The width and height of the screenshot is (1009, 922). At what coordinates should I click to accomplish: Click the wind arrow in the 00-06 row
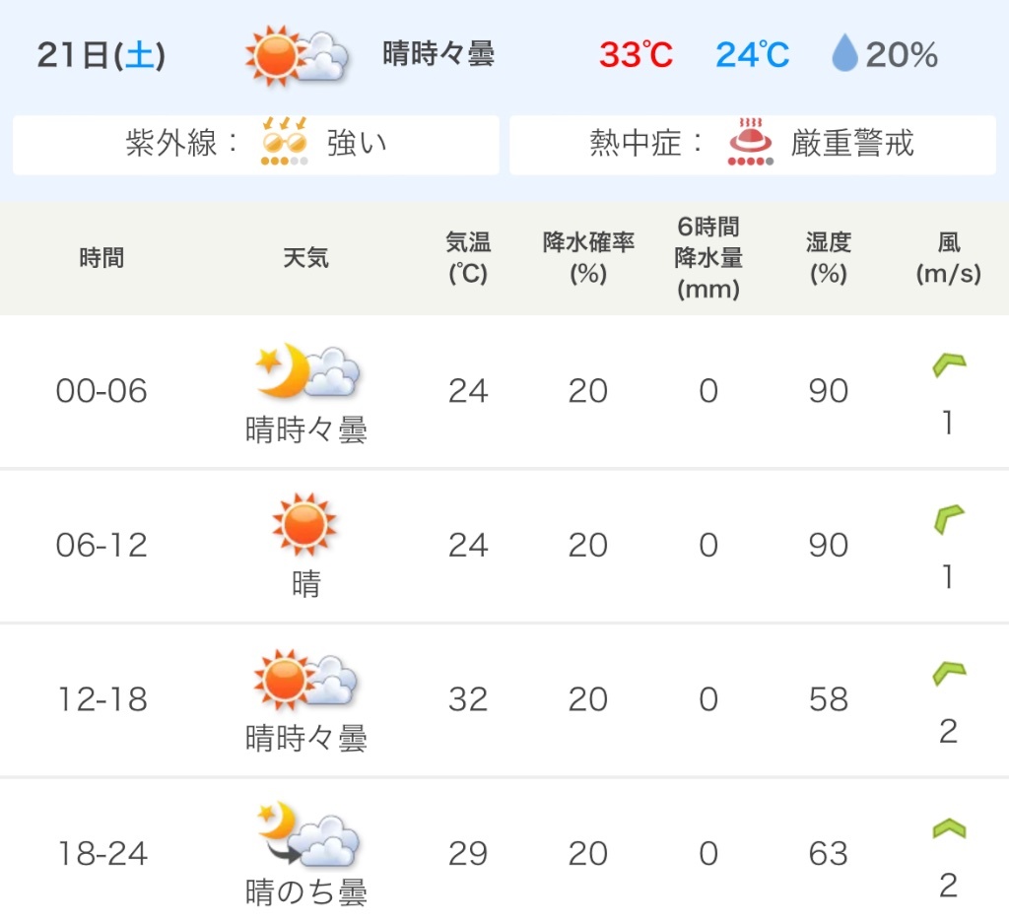949,364
